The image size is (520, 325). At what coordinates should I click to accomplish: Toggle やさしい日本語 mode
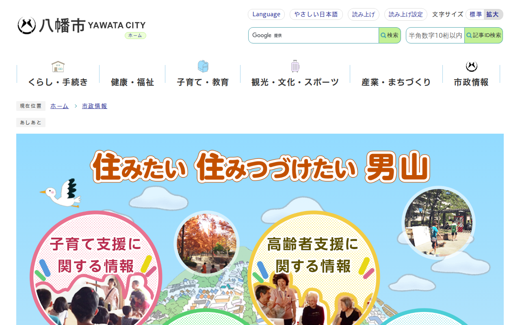(316, 15)
